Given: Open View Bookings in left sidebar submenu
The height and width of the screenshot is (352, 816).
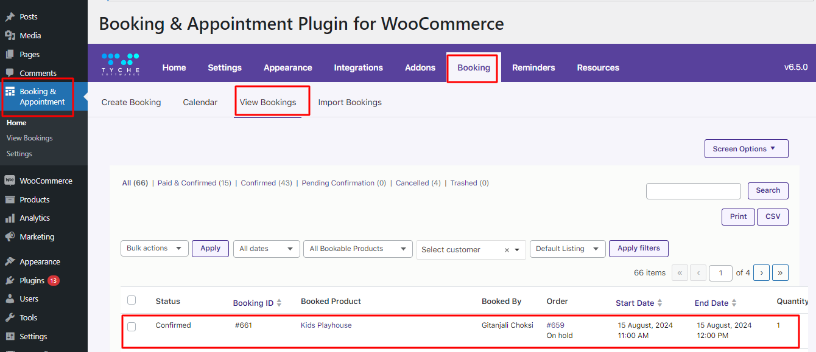Looking at the screenshot, I should (x=30, y=138).
